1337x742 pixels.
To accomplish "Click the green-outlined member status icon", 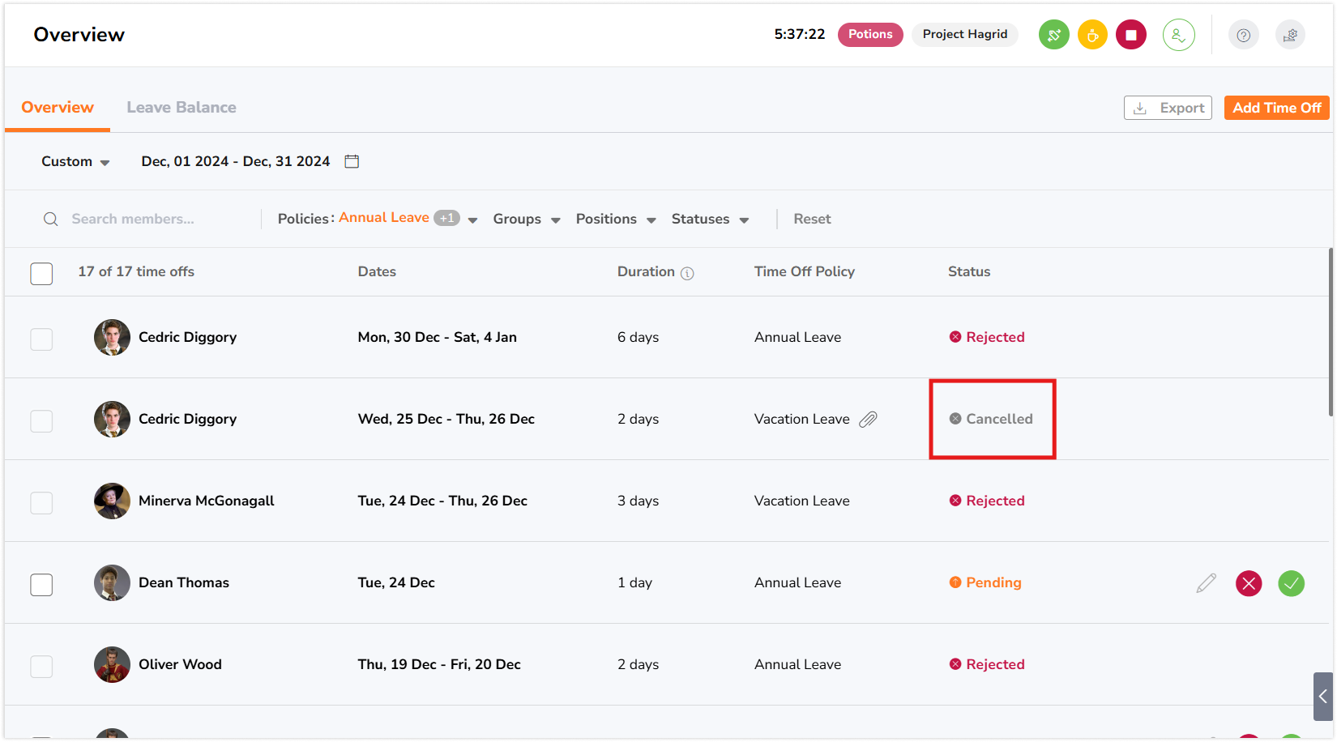I will tap(1178, 35).
